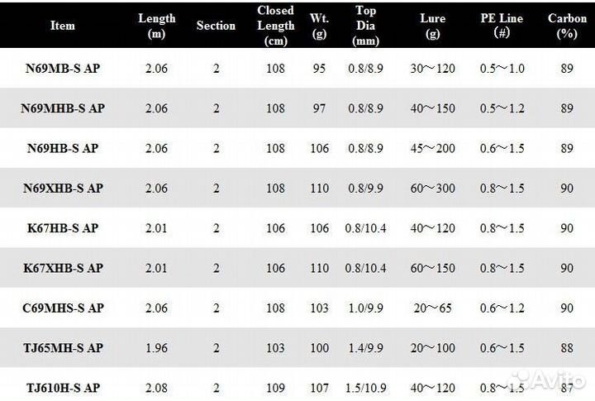Click the Top Dia (mm) header
Screen dimensions: 595x401
click(364, 26)
